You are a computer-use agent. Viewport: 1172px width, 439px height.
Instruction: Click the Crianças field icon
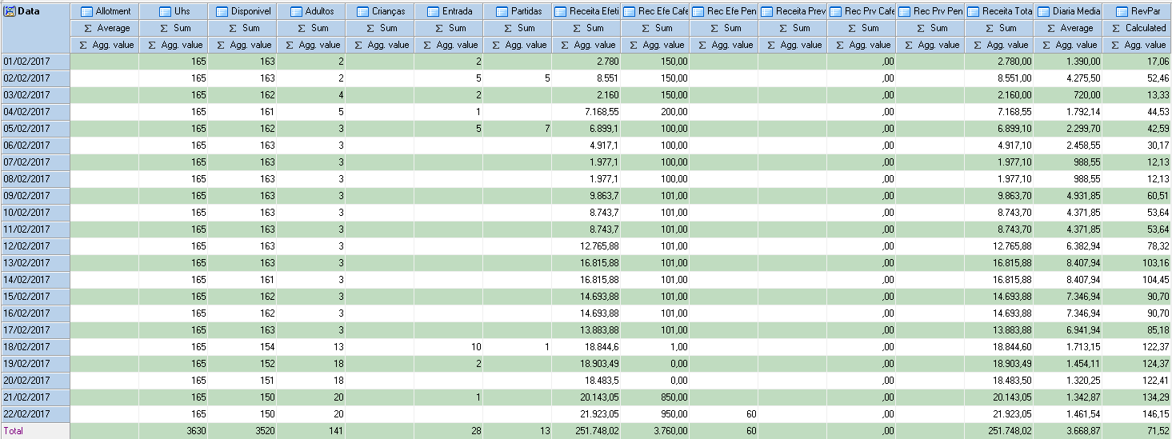[x=362, y=11]
